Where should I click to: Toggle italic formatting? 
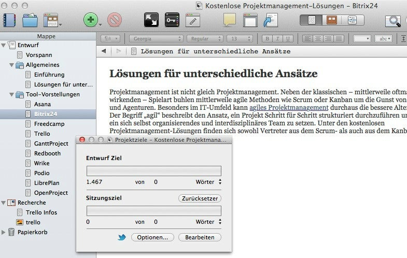277,39
